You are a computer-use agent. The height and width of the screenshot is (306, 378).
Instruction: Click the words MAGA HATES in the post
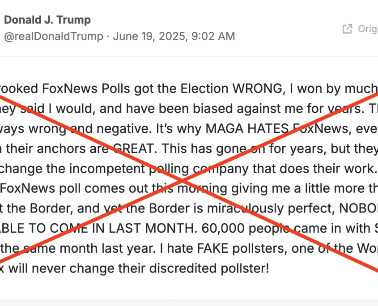(247, 128)
